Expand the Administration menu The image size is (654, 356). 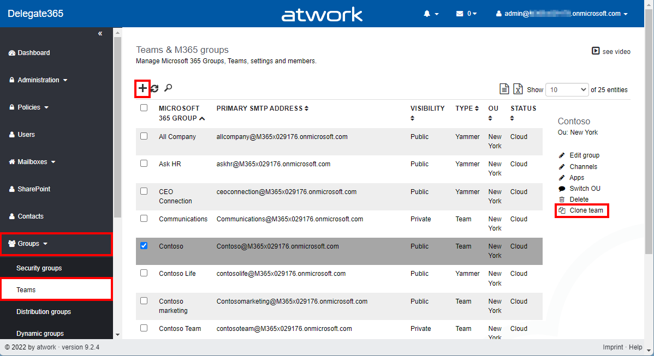tap(38, 80)
